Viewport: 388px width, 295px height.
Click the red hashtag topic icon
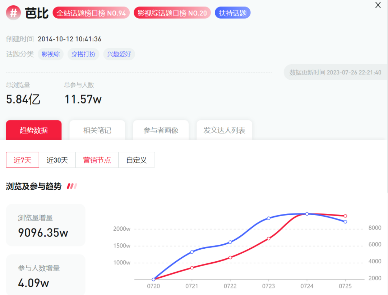click(x=13, y=13)
